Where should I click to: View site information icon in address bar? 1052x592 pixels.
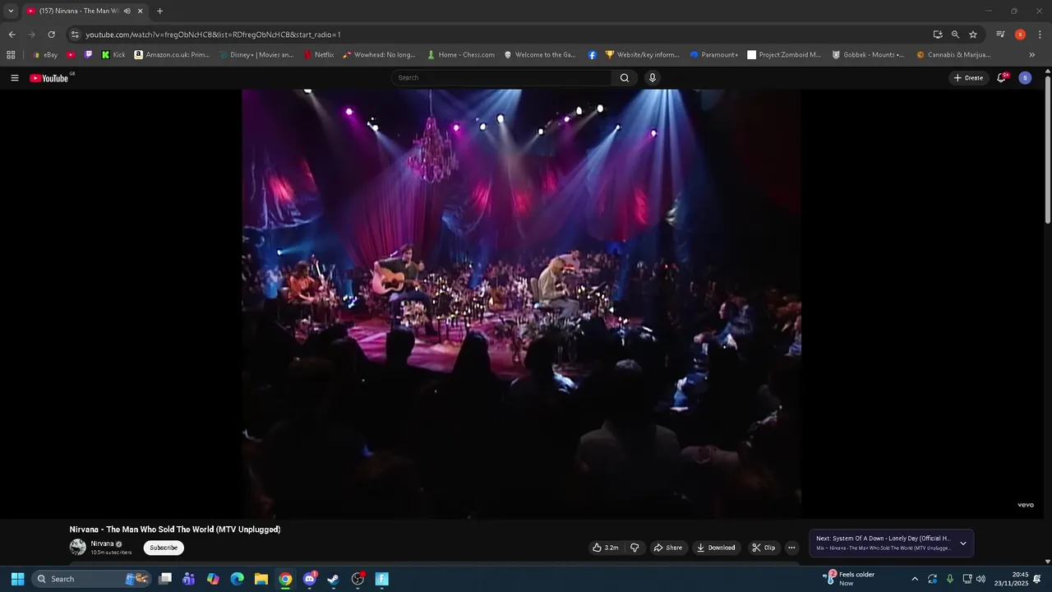point(75,35)
